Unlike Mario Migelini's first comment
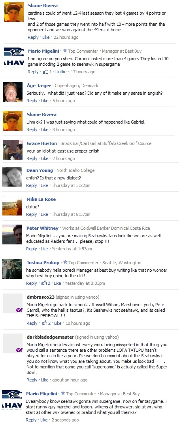 [x=61, y=72]
